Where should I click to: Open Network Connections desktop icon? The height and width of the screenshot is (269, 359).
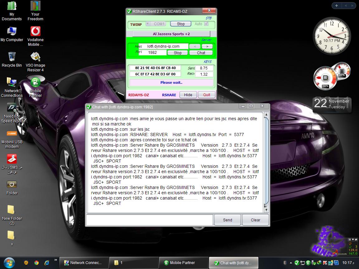point(12,87)
